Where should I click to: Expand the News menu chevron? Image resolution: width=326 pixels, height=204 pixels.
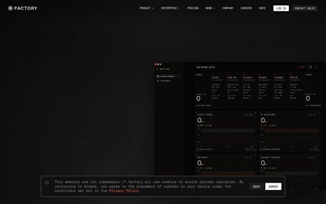[x=214, y=8]
